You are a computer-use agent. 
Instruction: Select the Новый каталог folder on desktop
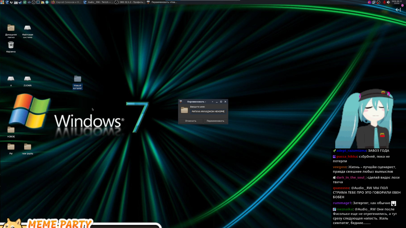[x=78, y=82]
